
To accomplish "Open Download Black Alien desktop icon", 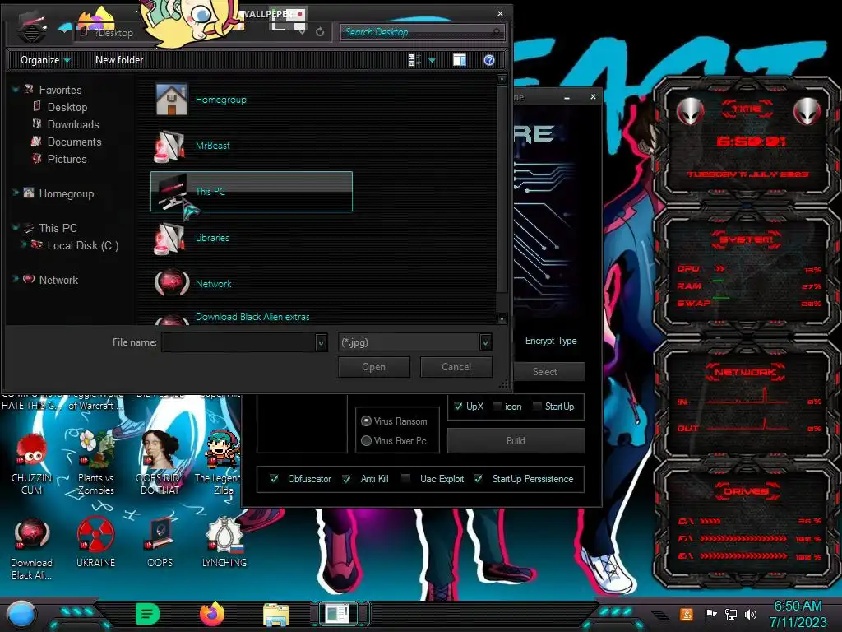I will 32,549.
